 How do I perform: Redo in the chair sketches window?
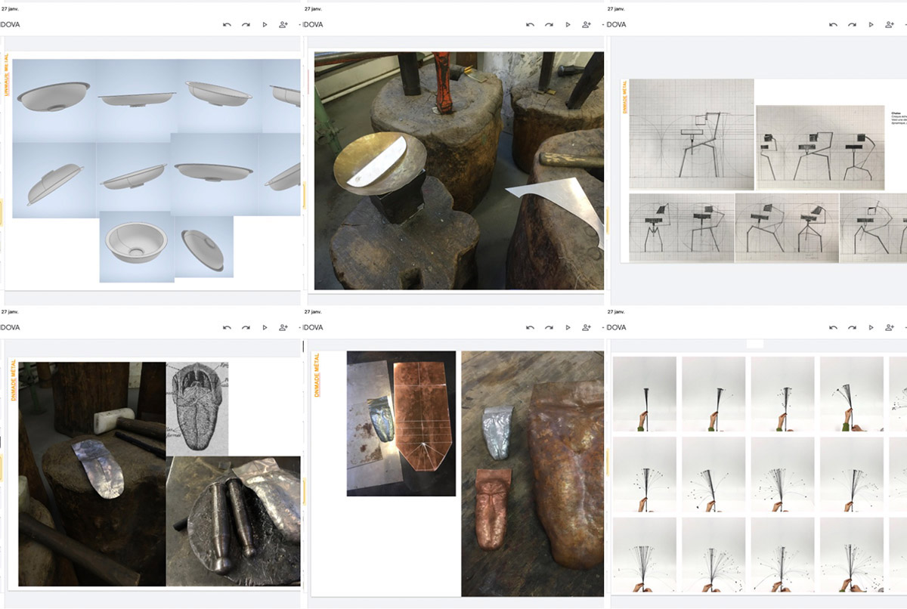pyautogui.click(x=852, y=24)
